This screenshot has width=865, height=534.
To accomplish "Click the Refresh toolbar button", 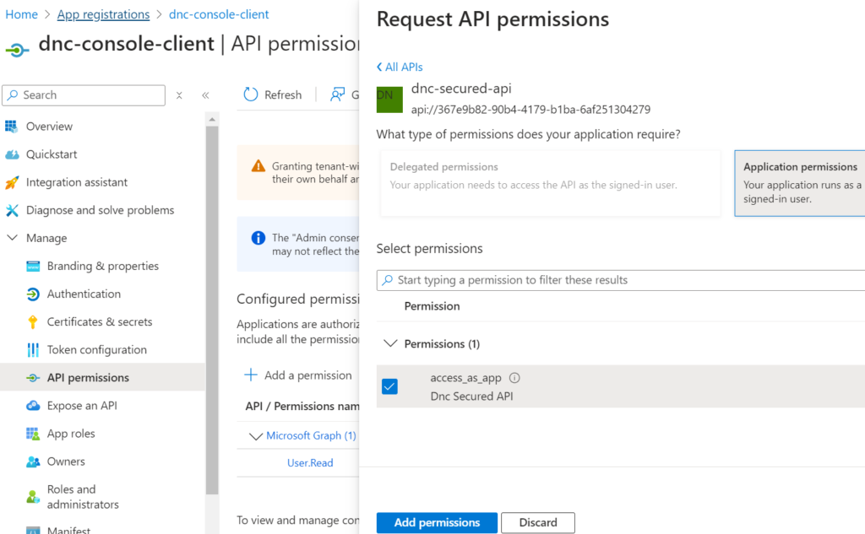I will [273, 94].
